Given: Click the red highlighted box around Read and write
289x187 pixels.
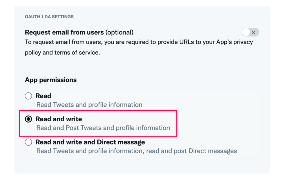Looking at the screenshot, I should tap(98, 124).
